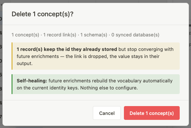191x128 pixels.
Task: Click 'future enrichments rebuild the vocabulary' text
Action: point(95,81)
